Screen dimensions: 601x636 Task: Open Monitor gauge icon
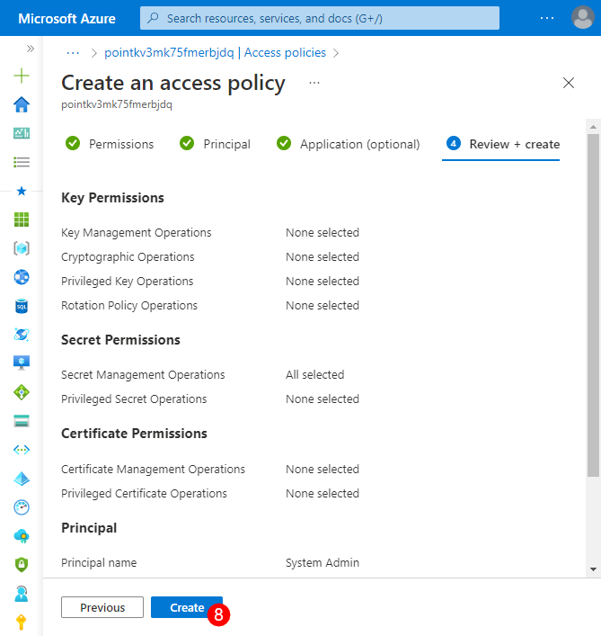pyautogui.click(x=22, y=507)
